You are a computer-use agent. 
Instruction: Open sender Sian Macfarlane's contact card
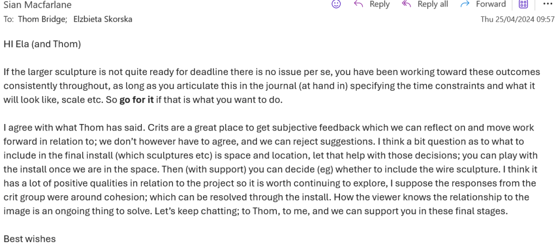(37, 4)
